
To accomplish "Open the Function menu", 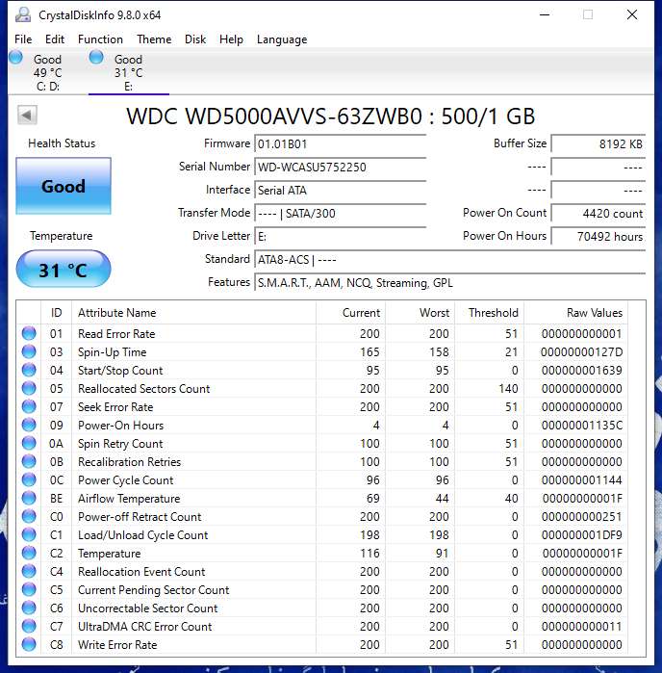I will pyautogui.click(x=100, y=39).
